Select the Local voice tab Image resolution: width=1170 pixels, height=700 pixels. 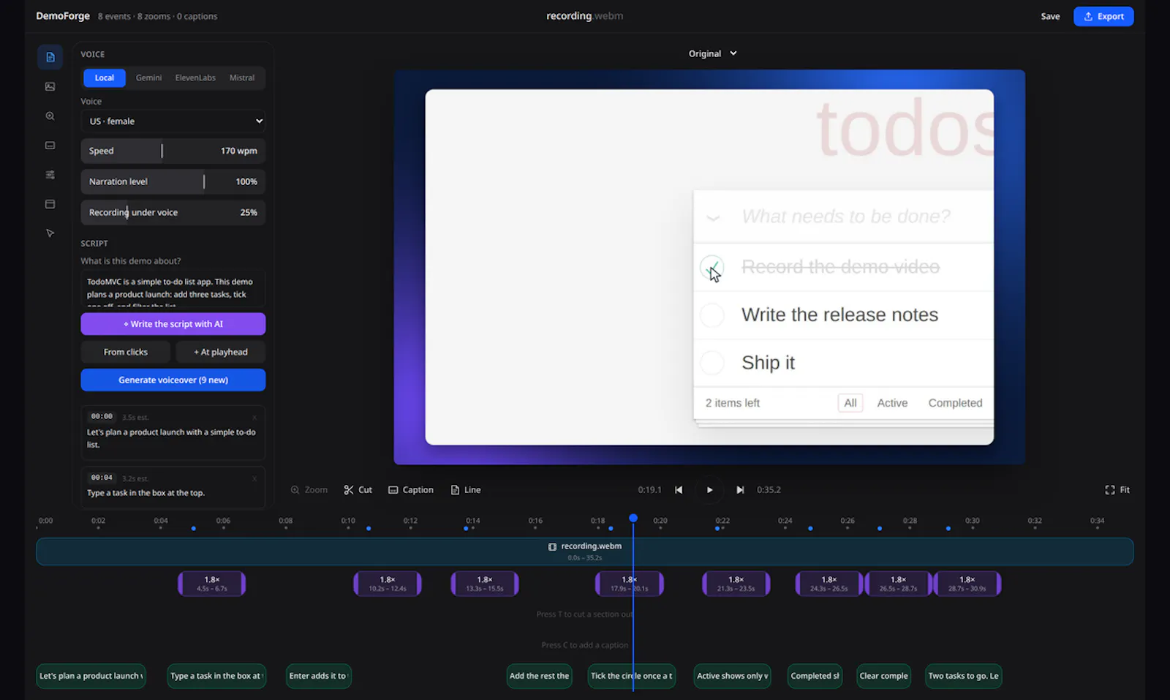coord(105,78)
